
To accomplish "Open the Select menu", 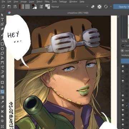I will click(39, 2).
